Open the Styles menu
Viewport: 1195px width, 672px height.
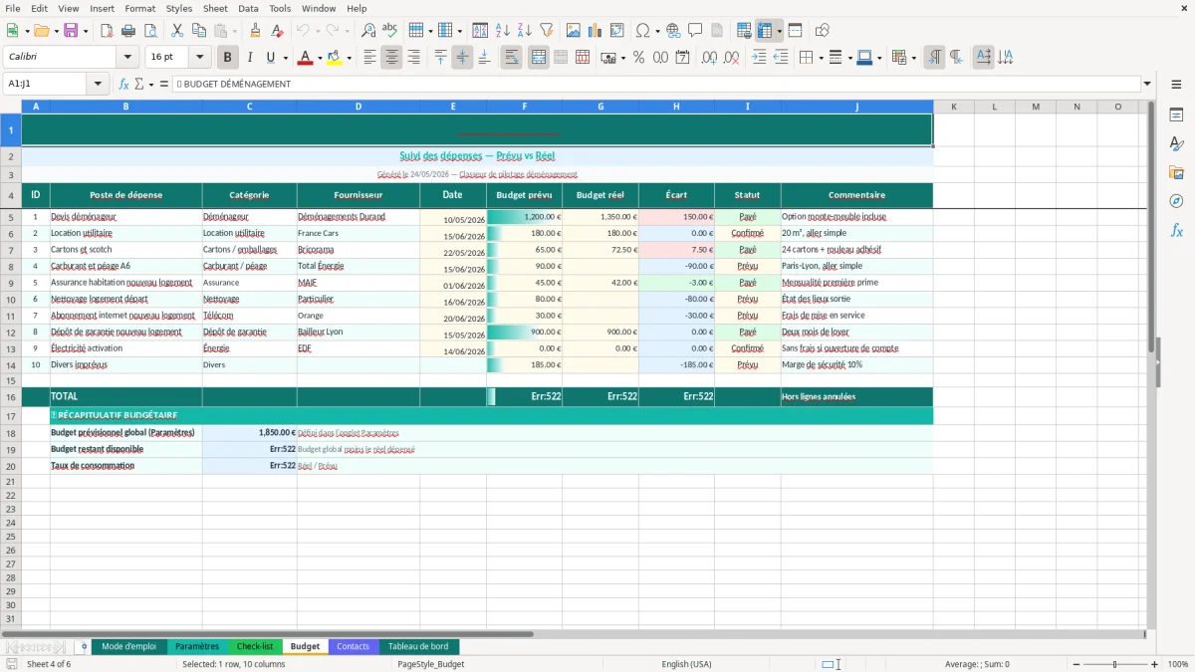pyautogui.click(x=179, y=8)
